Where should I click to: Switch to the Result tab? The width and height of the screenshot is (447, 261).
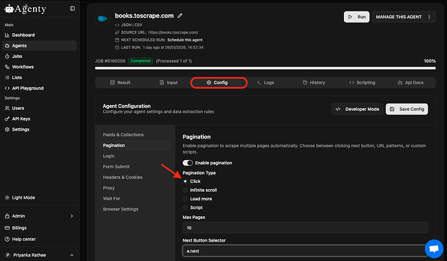pyautogui.click(x=120, y=83)
